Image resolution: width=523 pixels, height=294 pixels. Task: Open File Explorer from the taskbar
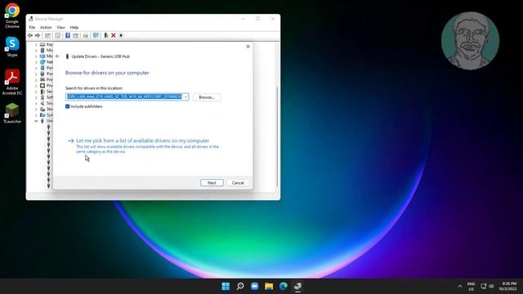[x=269, y=287]
